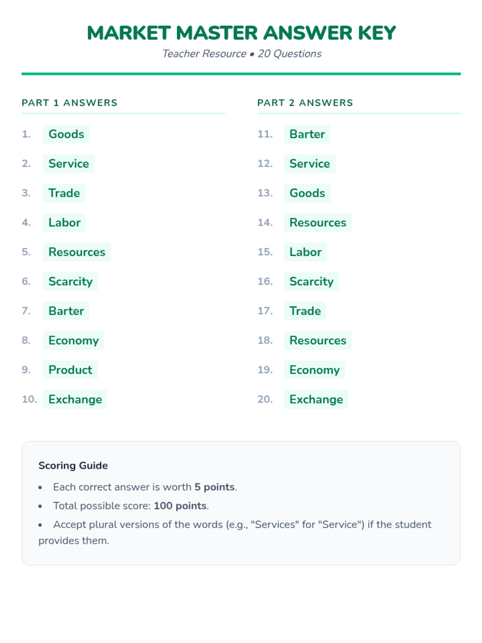Select the Labor answer for question 4
The height and width of the screenshot is (643, 482).
coord(64,223)
